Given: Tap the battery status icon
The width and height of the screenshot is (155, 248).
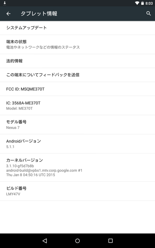Looking at the screenshot, I should tap(142, 3).
